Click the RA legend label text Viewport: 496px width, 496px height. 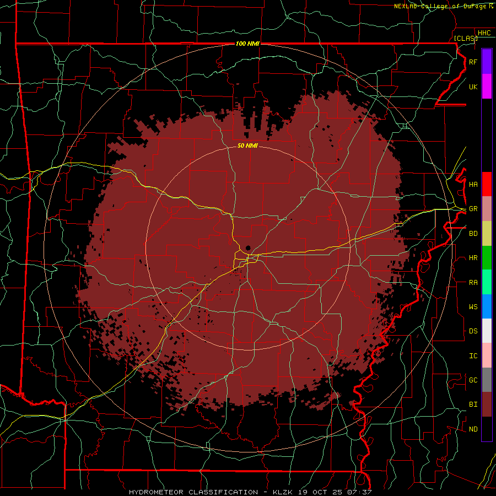point(473,283)
